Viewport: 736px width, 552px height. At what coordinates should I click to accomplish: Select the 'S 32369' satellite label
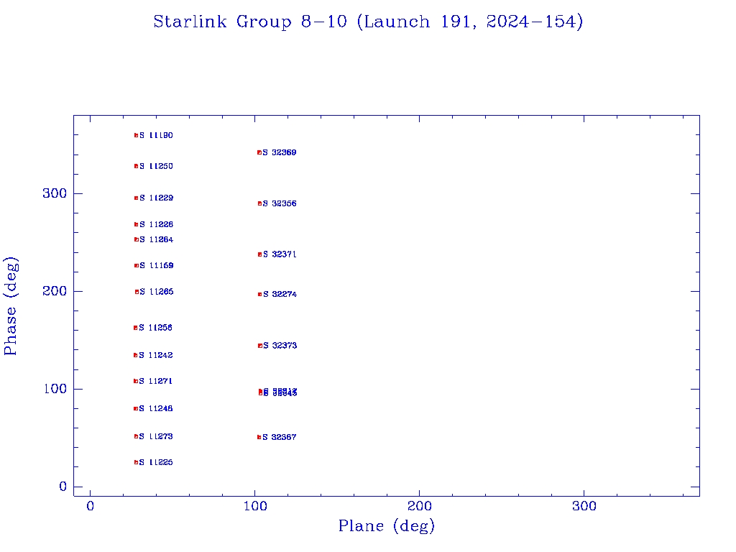pos(280,152)
